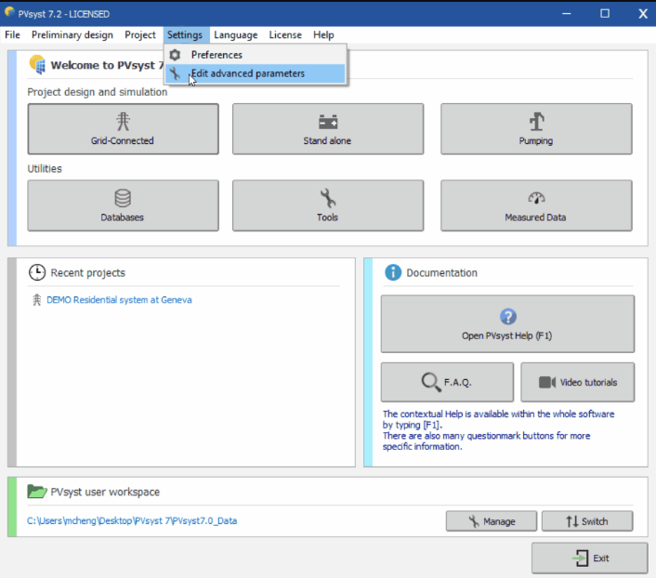Open the Pumping system design

(536, 129)
